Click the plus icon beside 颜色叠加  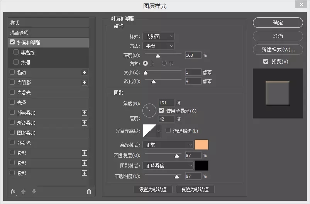(x=85, y=113)
